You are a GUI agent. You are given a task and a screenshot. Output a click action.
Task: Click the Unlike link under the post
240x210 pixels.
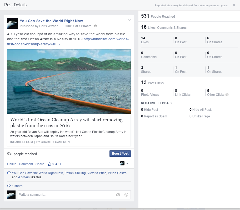pyautogui.click(x=12, y=164)
